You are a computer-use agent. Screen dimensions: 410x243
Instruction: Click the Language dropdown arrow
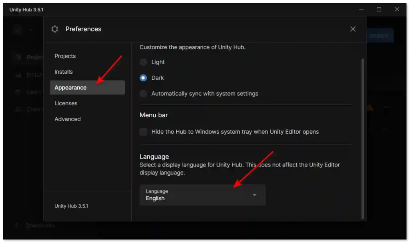[254, 195]
